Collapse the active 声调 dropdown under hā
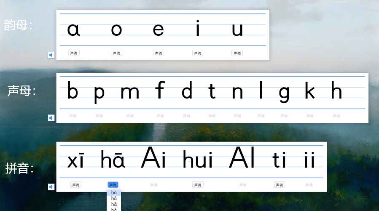 (113, 185)
